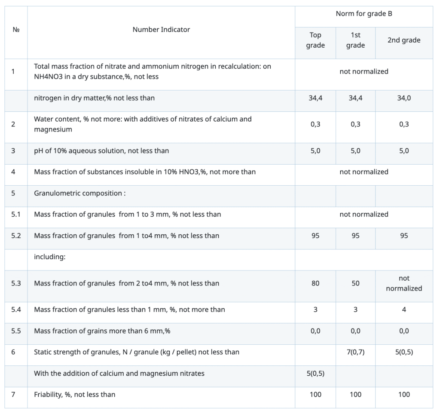Viewport: 440px width, 414px height.
Task: Select the "2nd grade" column header
Action: click(x=404, y=40)
